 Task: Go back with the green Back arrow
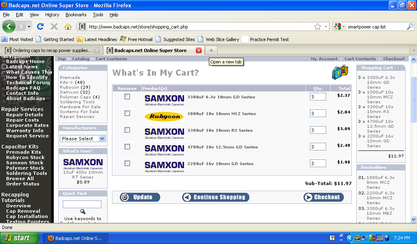coord(9,26)
